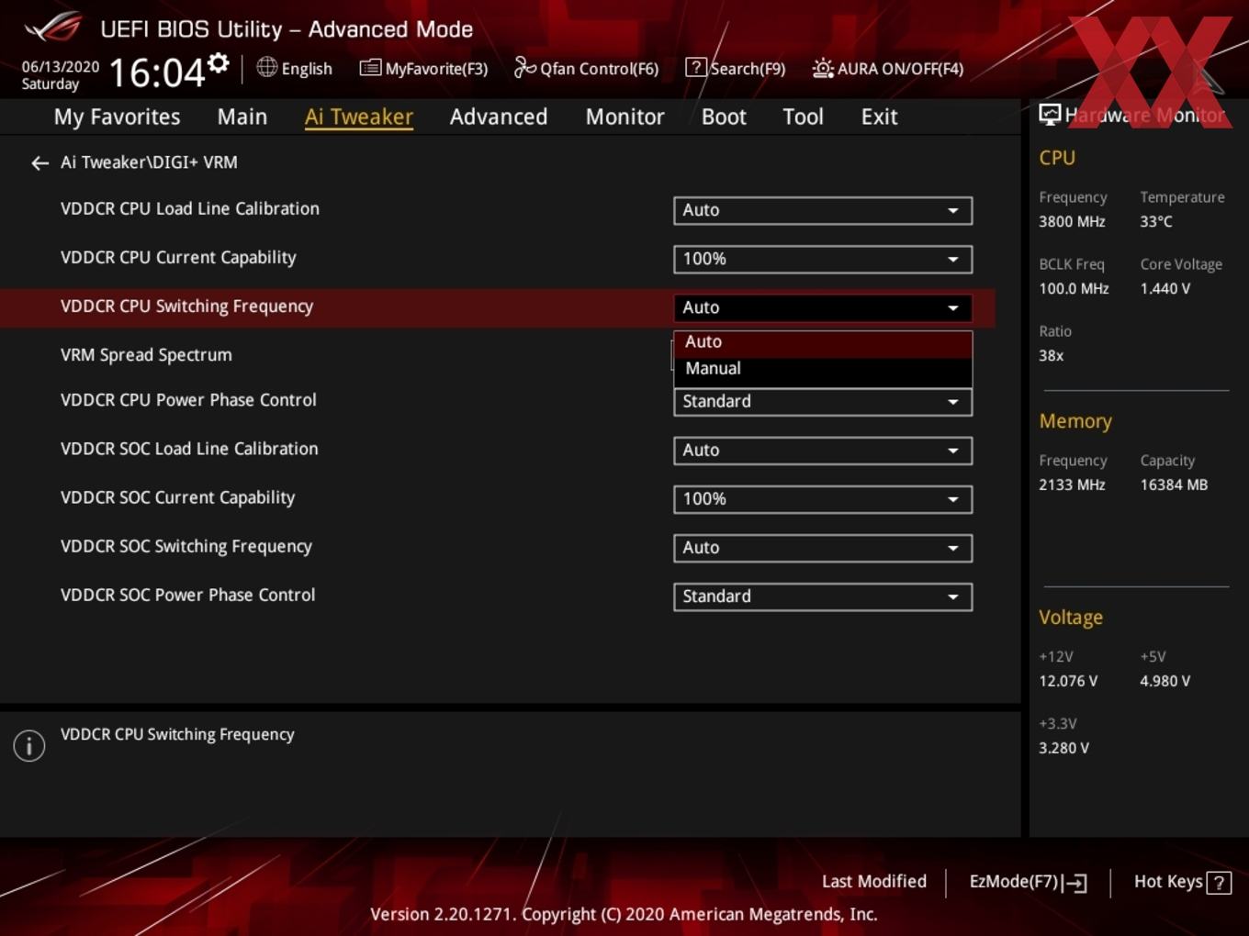Screen dimensions: 1249x936
Task: Click the 16:04 clock display
Action: [x=157, y=72]
